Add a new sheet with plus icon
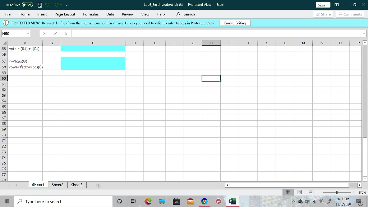The width and height of the screenshot is (368, 207). tap(98, 185)
